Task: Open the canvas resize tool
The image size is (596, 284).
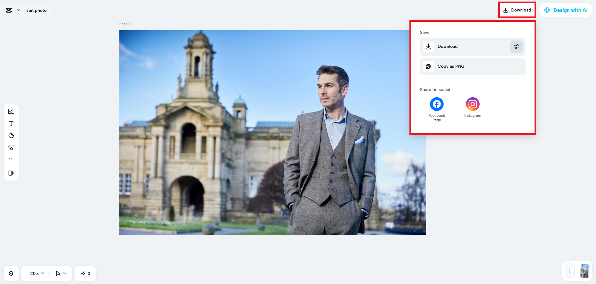Action: click(x=11, y=173)
